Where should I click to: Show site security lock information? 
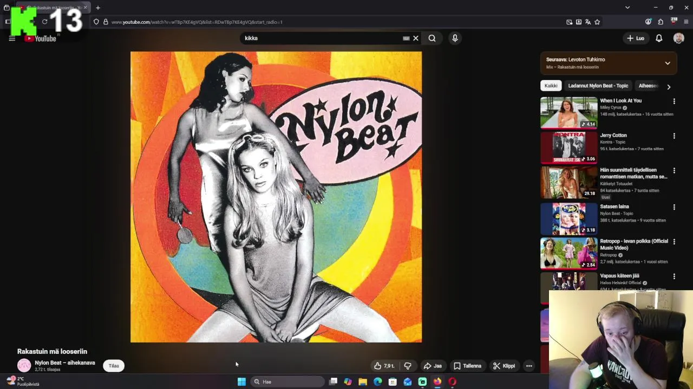pos(106,22)
